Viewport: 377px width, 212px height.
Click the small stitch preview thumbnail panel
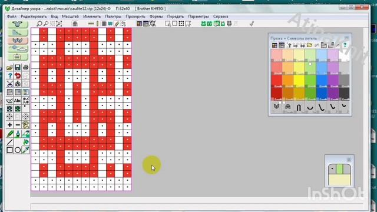pos(339,175)
